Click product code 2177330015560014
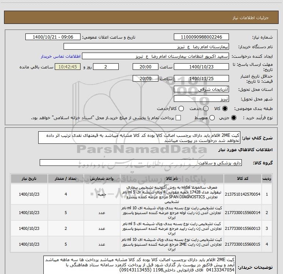Image resolution: width=283 pixels, height=274 pixels. click(x=243, y=213)
